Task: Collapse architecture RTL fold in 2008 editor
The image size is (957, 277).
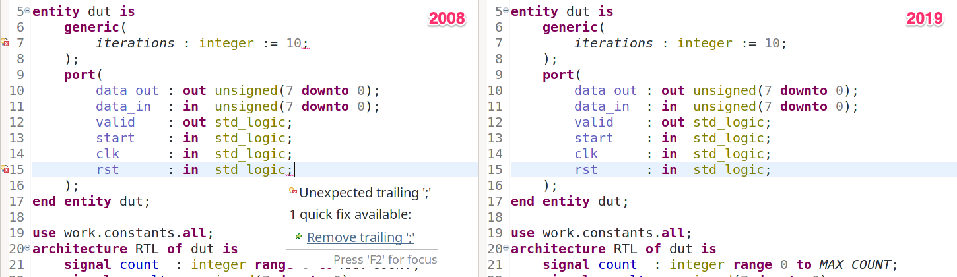Action: point(27,249)
